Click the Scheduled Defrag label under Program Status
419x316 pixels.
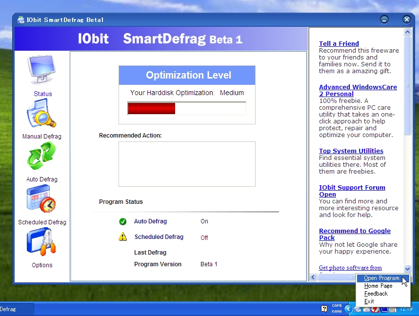coord(159,237)
